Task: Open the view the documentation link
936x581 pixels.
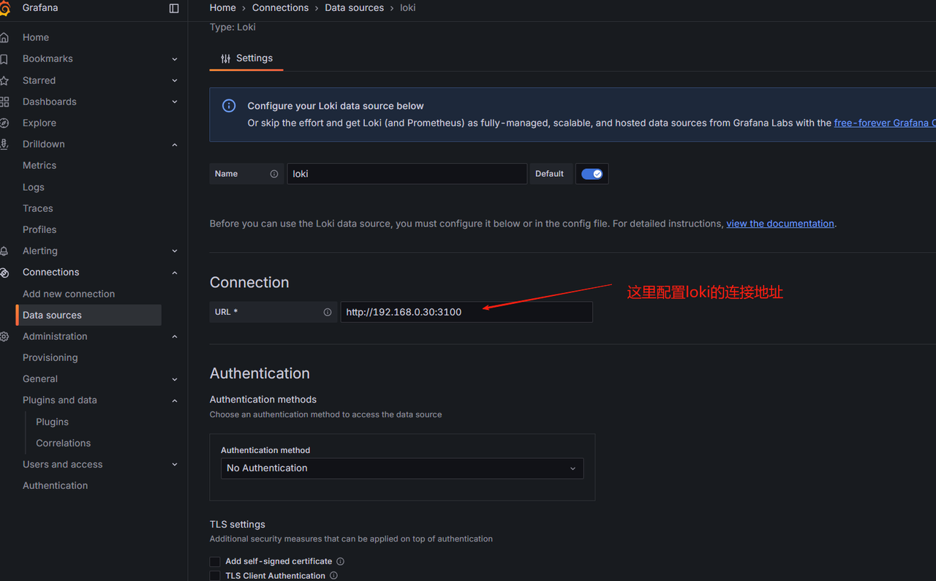Action: click(x=780, y=224)
